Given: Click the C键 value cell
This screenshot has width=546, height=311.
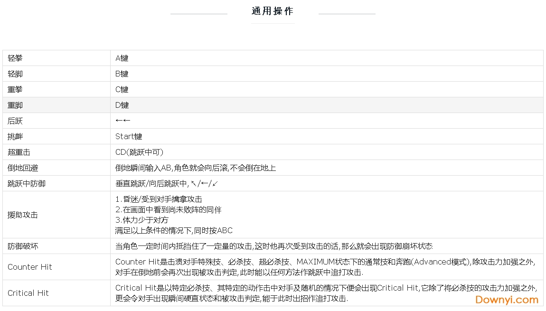Looking at the screenshot, I should 122,90.
